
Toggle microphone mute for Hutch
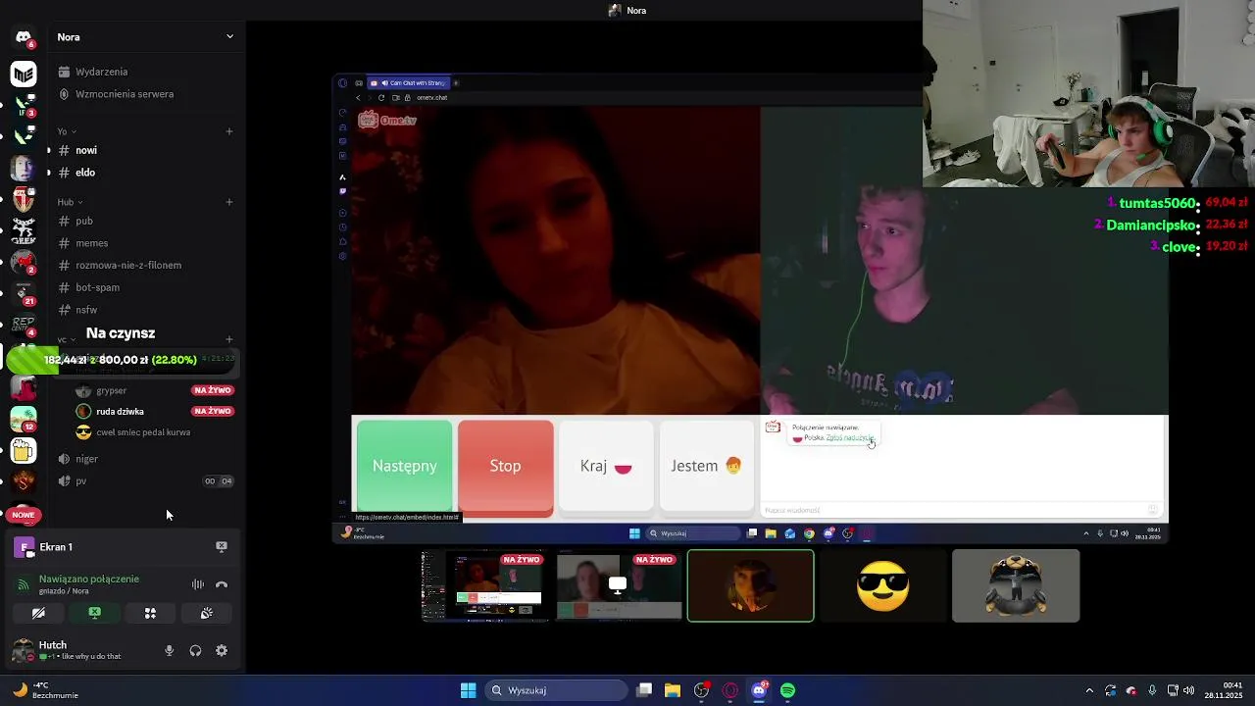(170, 650)
